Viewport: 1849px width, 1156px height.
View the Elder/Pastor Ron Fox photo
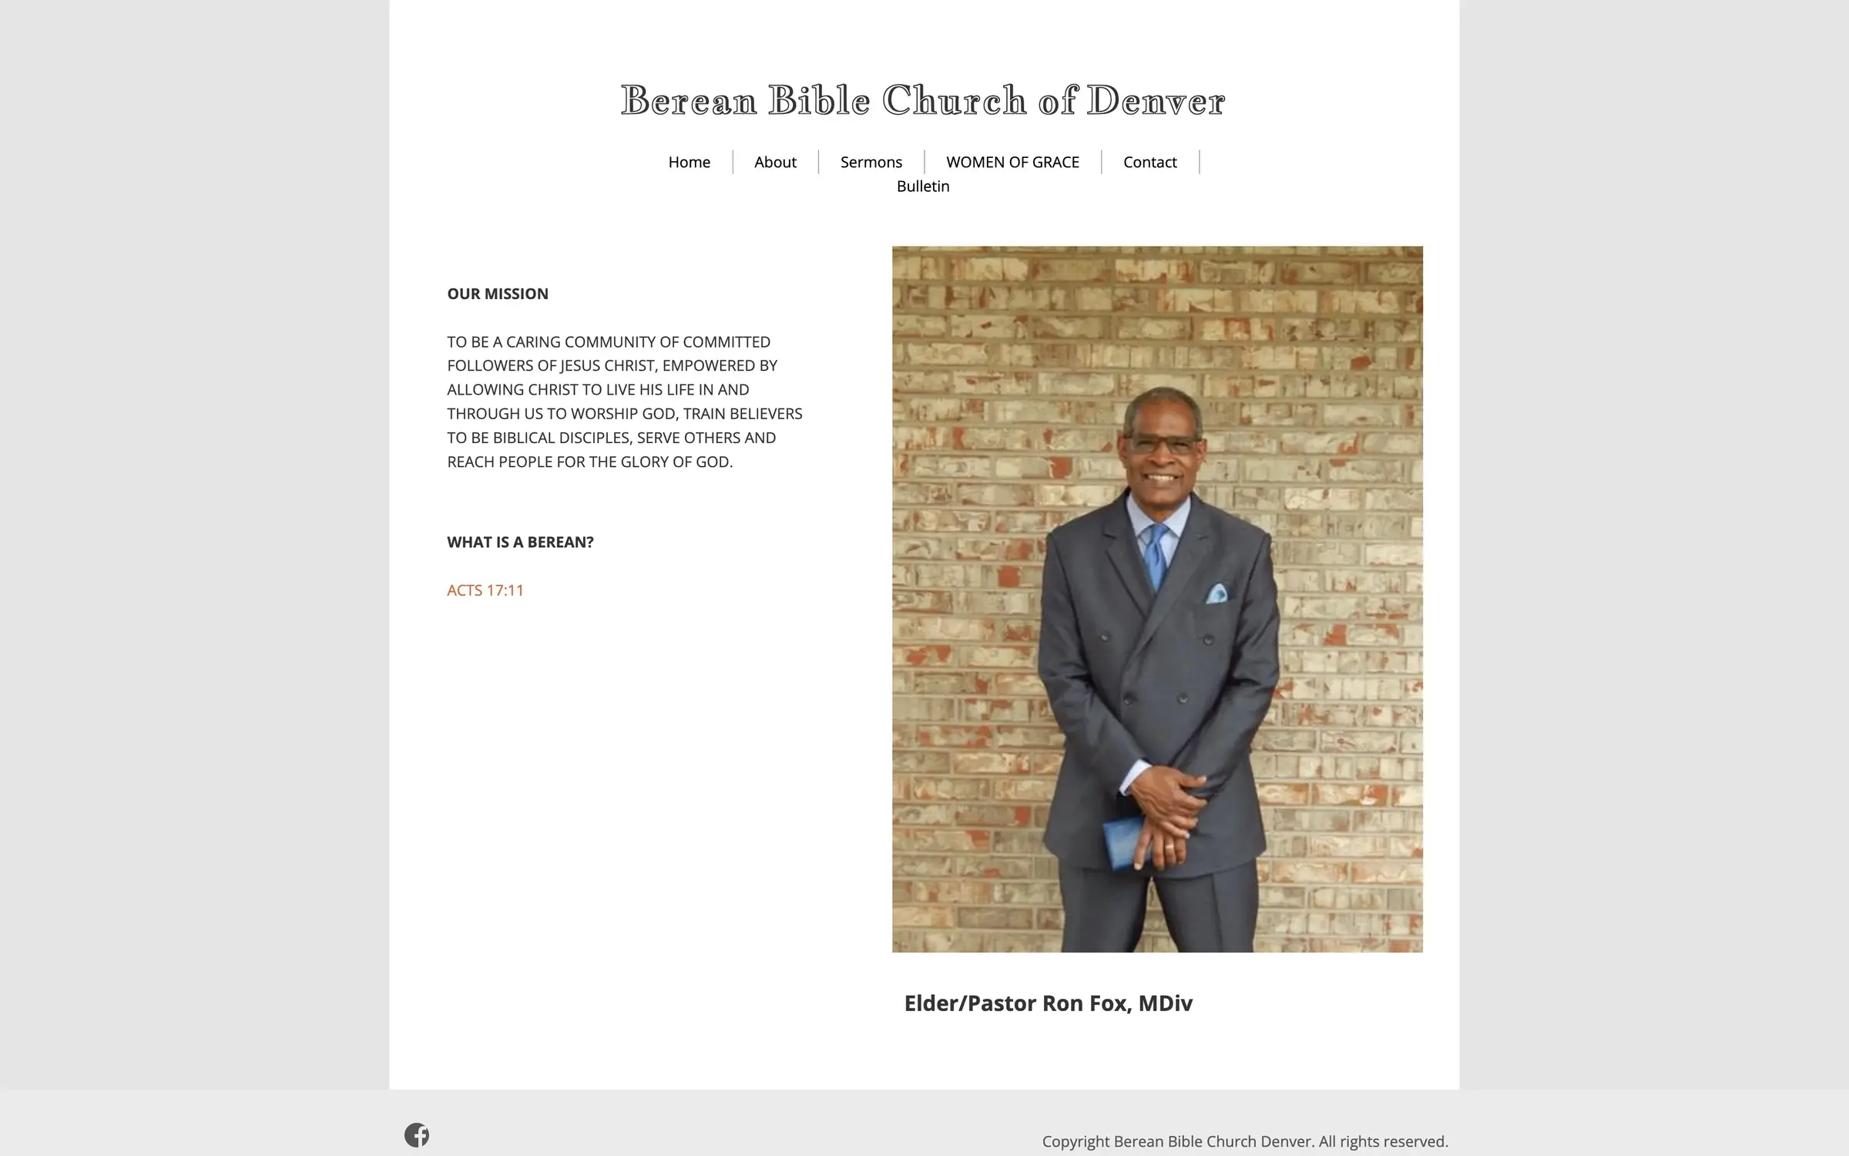click(x=1157, y=600)
